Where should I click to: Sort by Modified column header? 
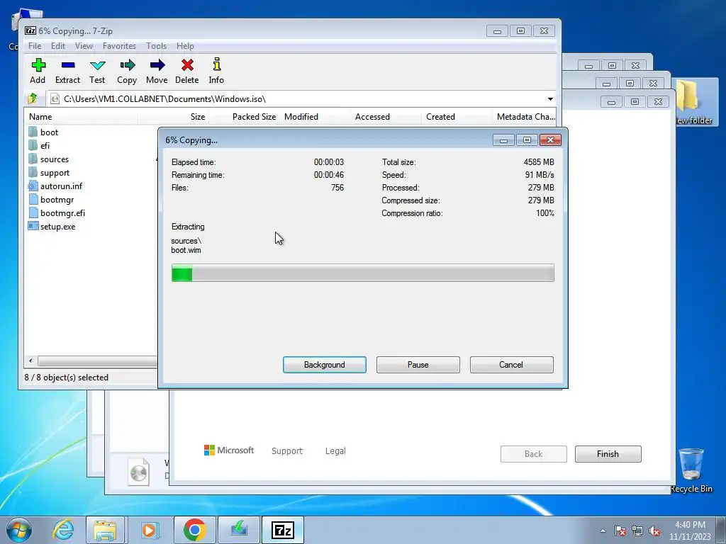point(315,117)
